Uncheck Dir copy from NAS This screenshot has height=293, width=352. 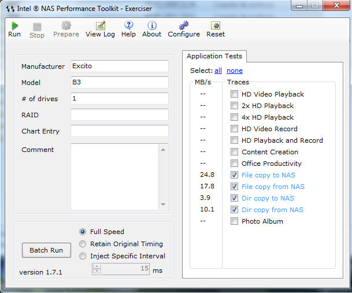coord(234,209)
